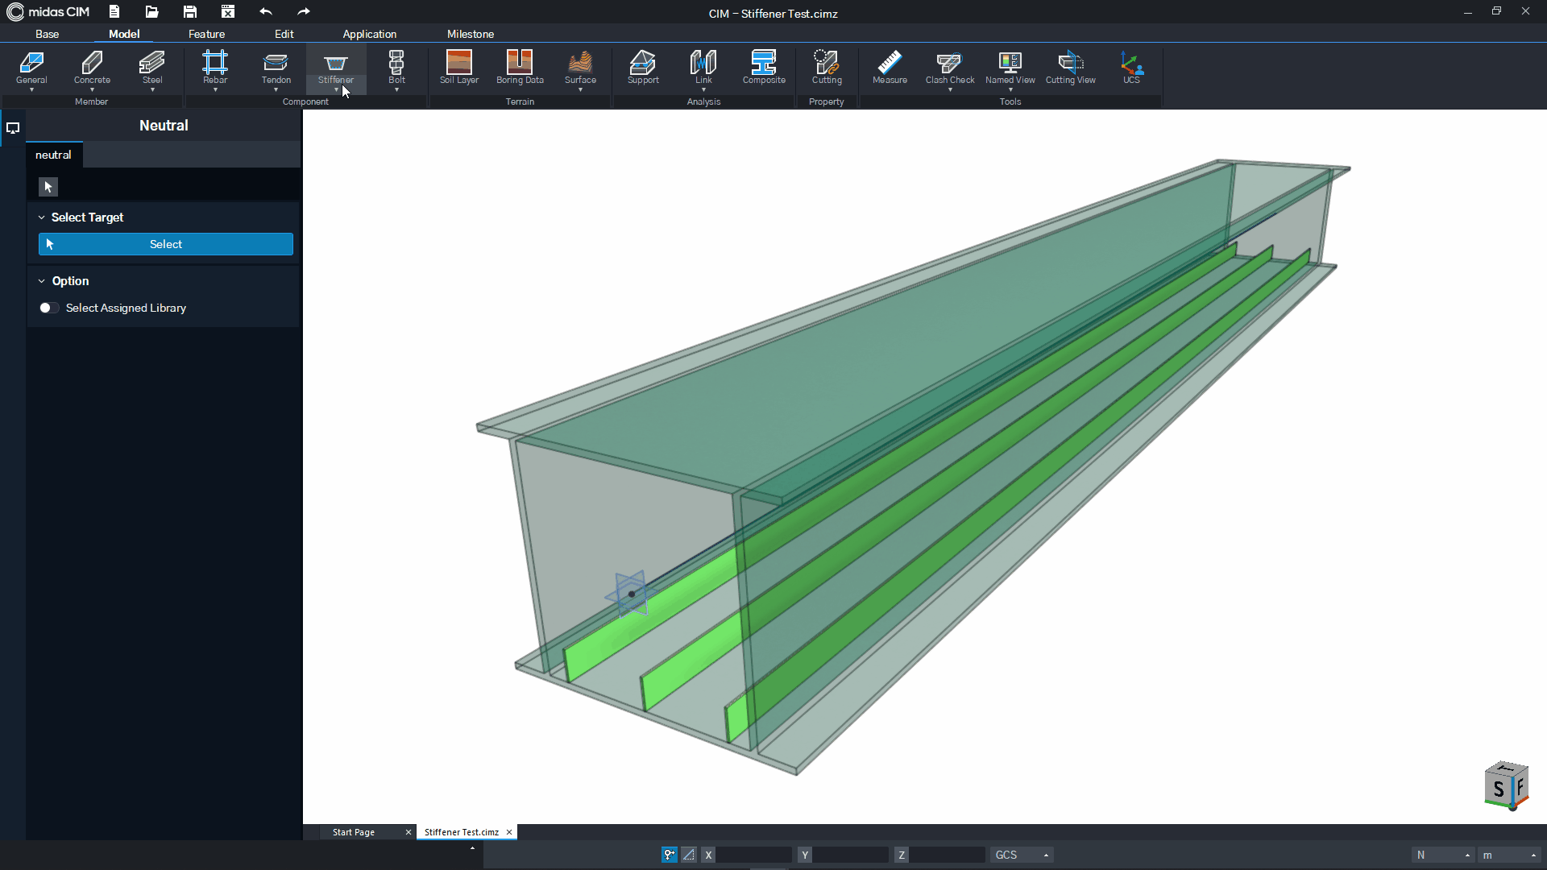Click the Stiffener component tool
1547x870 pixels.
(x=336, y=68)
